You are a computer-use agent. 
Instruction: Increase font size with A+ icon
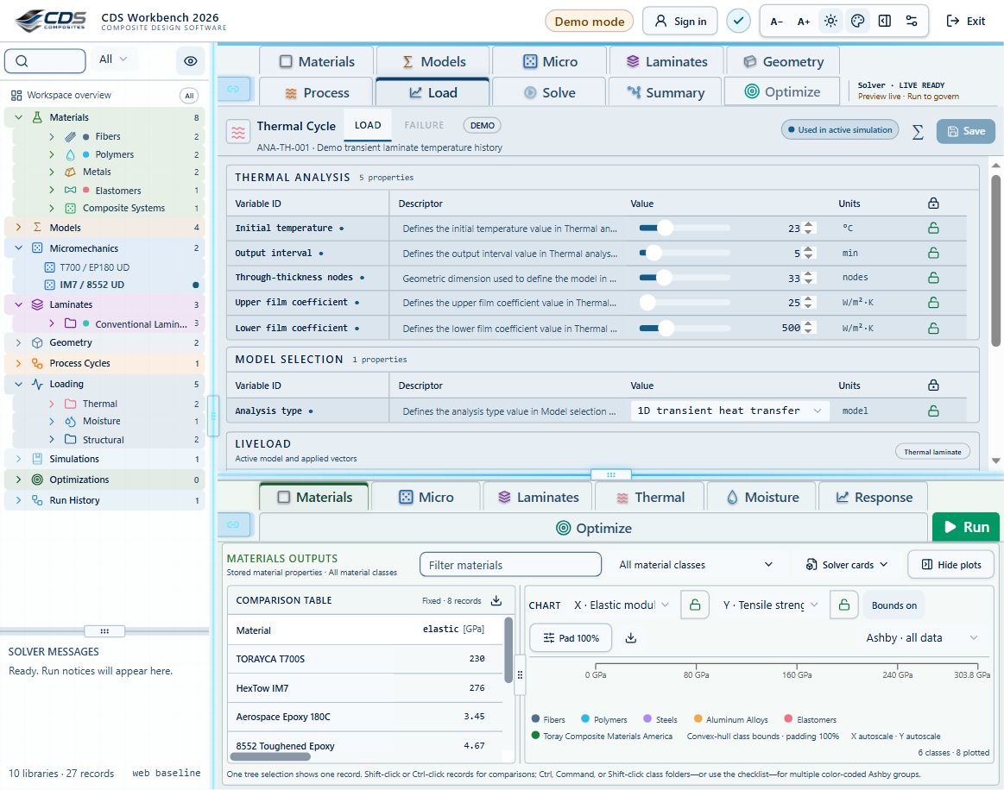804,22
